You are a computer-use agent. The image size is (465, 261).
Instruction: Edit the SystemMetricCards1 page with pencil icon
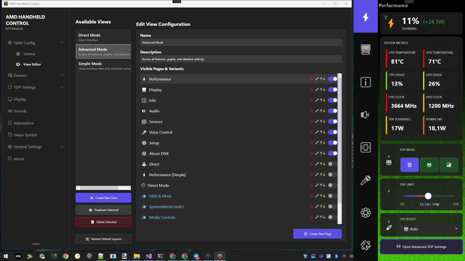[317, 207]
